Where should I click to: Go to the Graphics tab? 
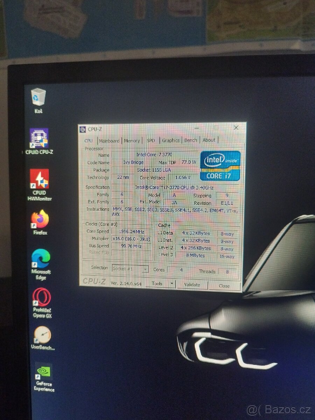[x=170, y=140]
